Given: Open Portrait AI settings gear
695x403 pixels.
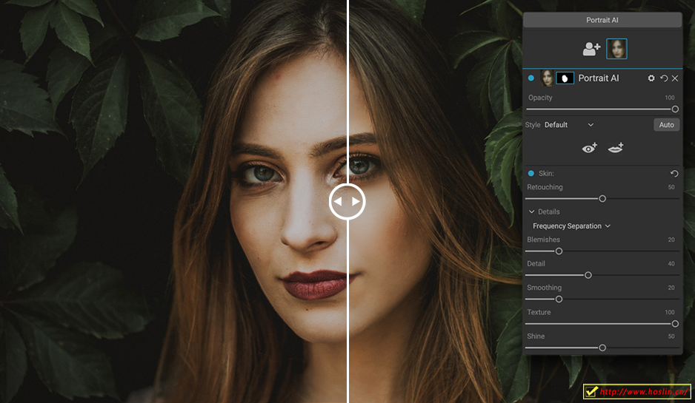Looking at the screenshot, I should [651, 78].
